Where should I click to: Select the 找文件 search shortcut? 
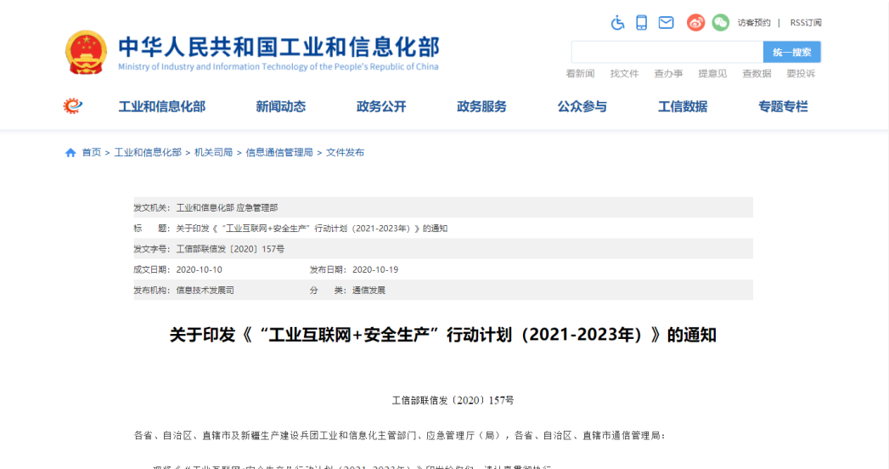(624, 74)
